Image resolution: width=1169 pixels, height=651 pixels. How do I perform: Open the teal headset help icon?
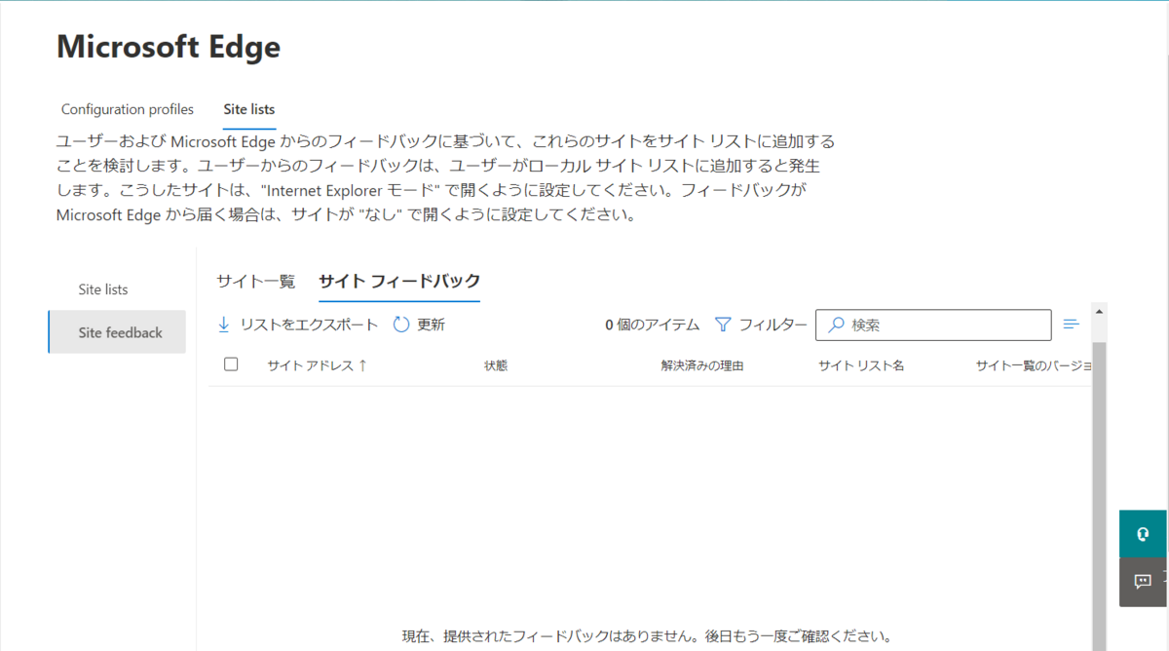coord(1144,533)
